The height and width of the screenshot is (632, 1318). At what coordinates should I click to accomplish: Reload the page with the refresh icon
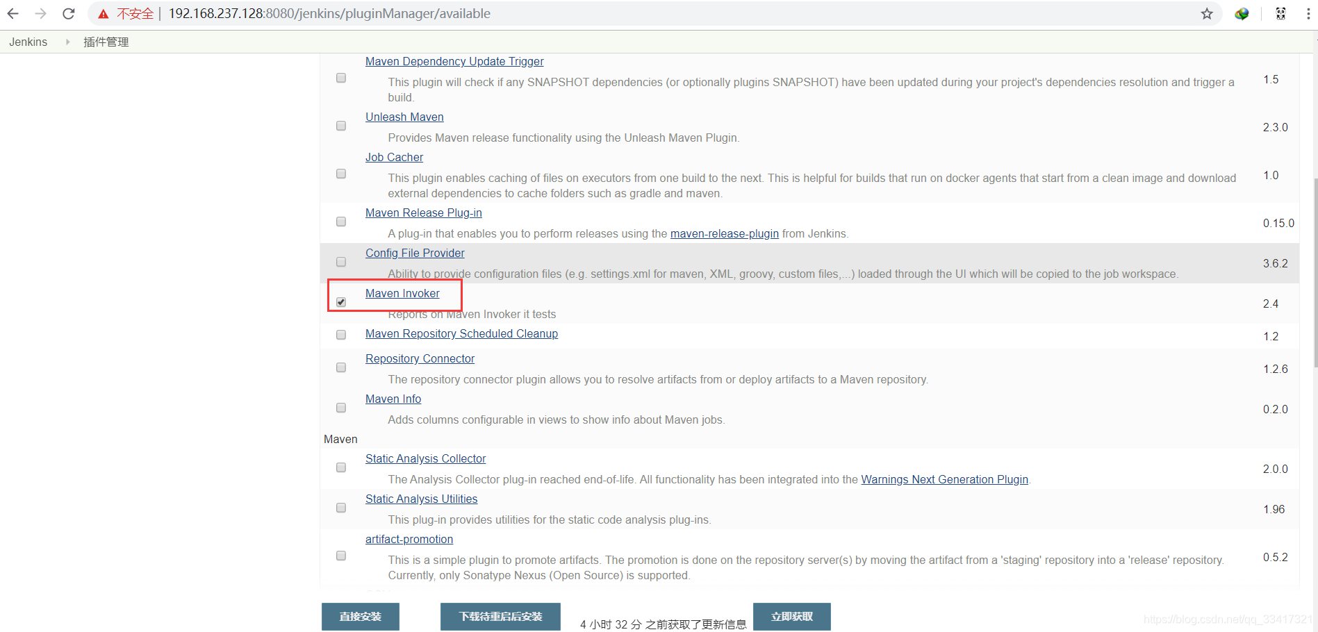[68, 13]
